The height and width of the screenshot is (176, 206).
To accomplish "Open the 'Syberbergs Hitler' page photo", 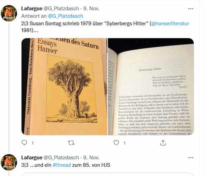I will click(x=151, y=87).
